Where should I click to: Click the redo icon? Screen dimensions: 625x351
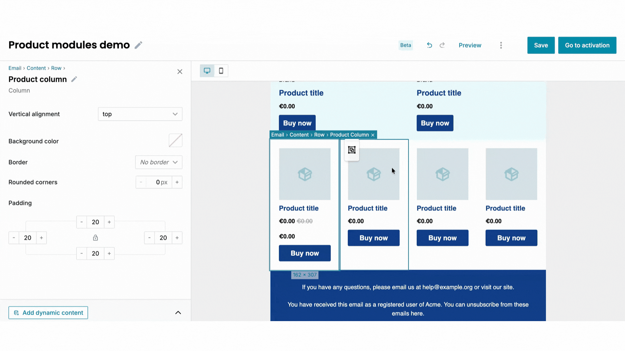tap(442, 45)
